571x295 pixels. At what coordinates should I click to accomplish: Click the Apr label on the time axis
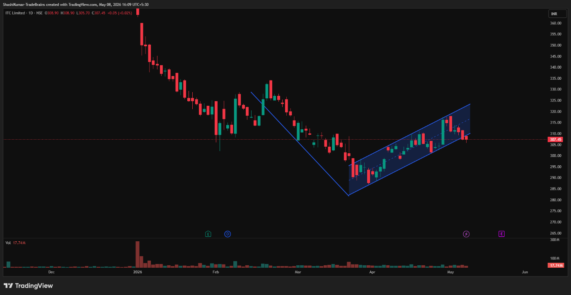click(x=372, y=272)
